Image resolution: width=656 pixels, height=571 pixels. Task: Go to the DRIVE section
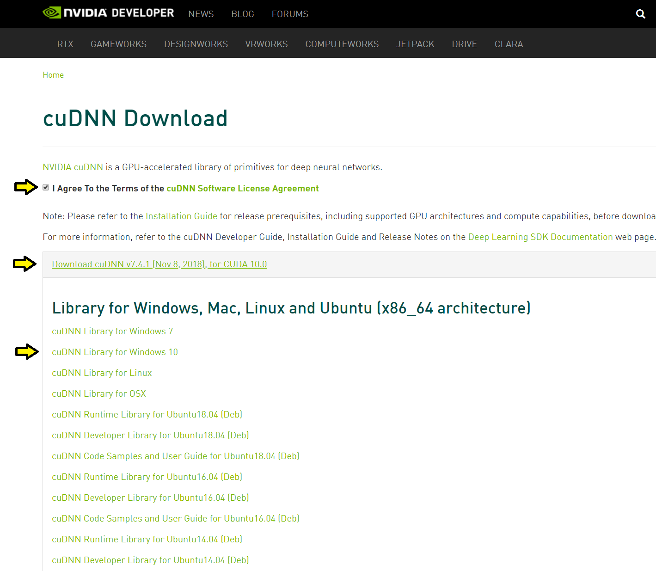464,44
